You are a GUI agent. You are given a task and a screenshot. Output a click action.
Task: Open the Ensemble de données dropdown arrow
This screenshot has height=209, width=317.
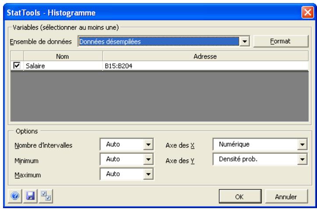coord(245,42)
